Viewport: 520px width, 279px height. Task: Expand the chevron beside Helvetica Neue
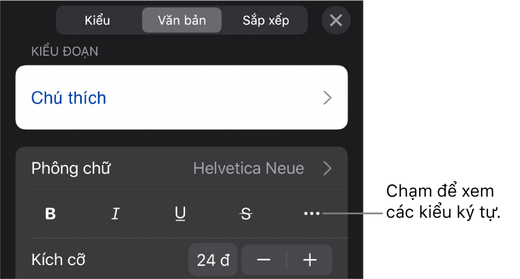pos(327,169)
